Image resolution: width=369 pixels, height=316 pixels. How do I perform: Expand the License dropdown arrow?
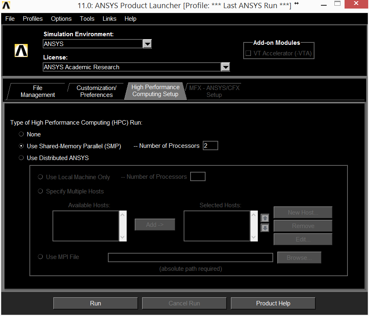pos(226,67)
